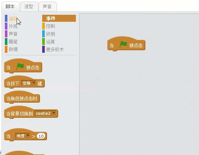Click the 当角色被点击时 palette block

(x=22, y=98)
